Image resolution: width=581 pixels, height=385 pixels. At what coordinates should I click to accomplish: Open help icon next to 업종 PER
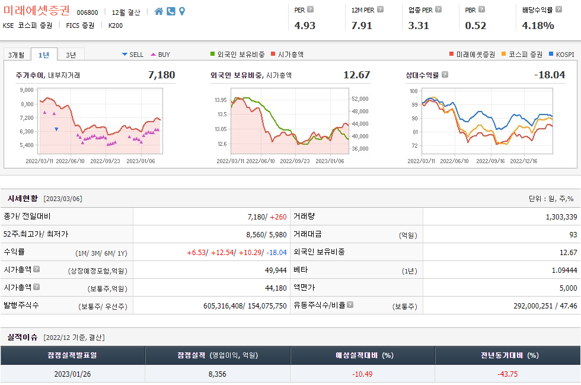(x=438, y=9)
